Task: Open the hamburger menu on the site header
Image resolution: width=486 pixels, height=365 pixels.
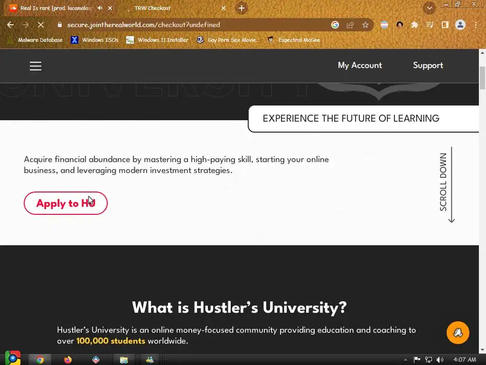Action: (x=35, y=66)
